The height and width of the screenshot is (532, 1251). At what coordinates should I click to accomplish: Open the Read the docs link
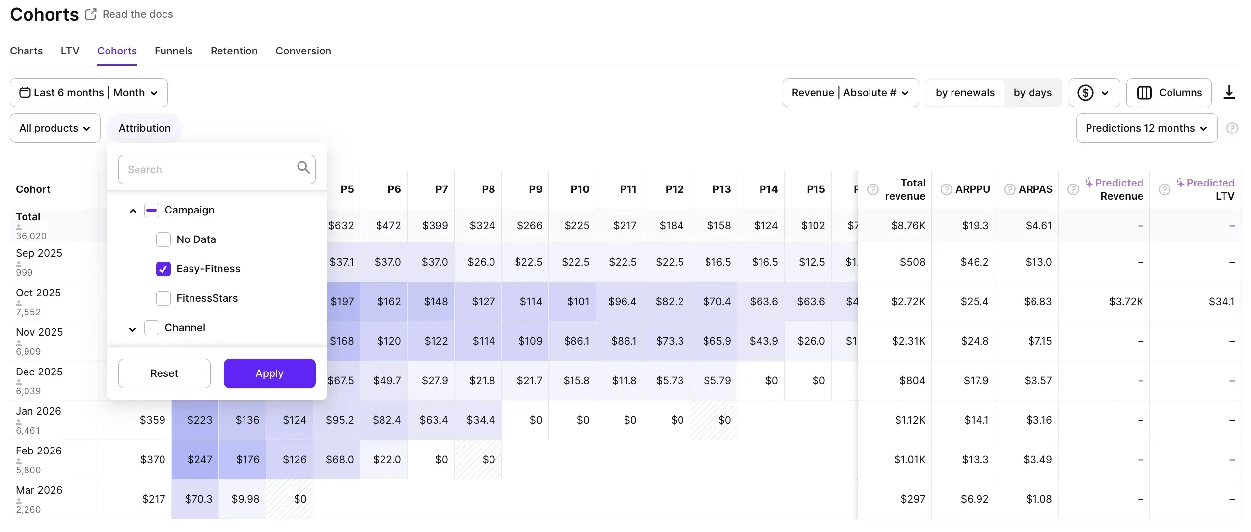(x=137, y=14)
